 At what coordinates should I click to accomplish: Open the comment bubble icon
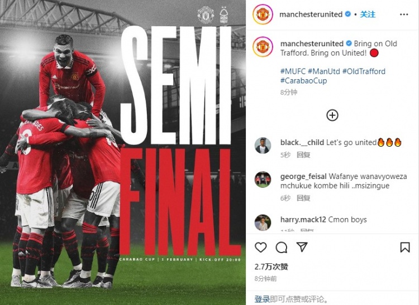tap(282, 248)
